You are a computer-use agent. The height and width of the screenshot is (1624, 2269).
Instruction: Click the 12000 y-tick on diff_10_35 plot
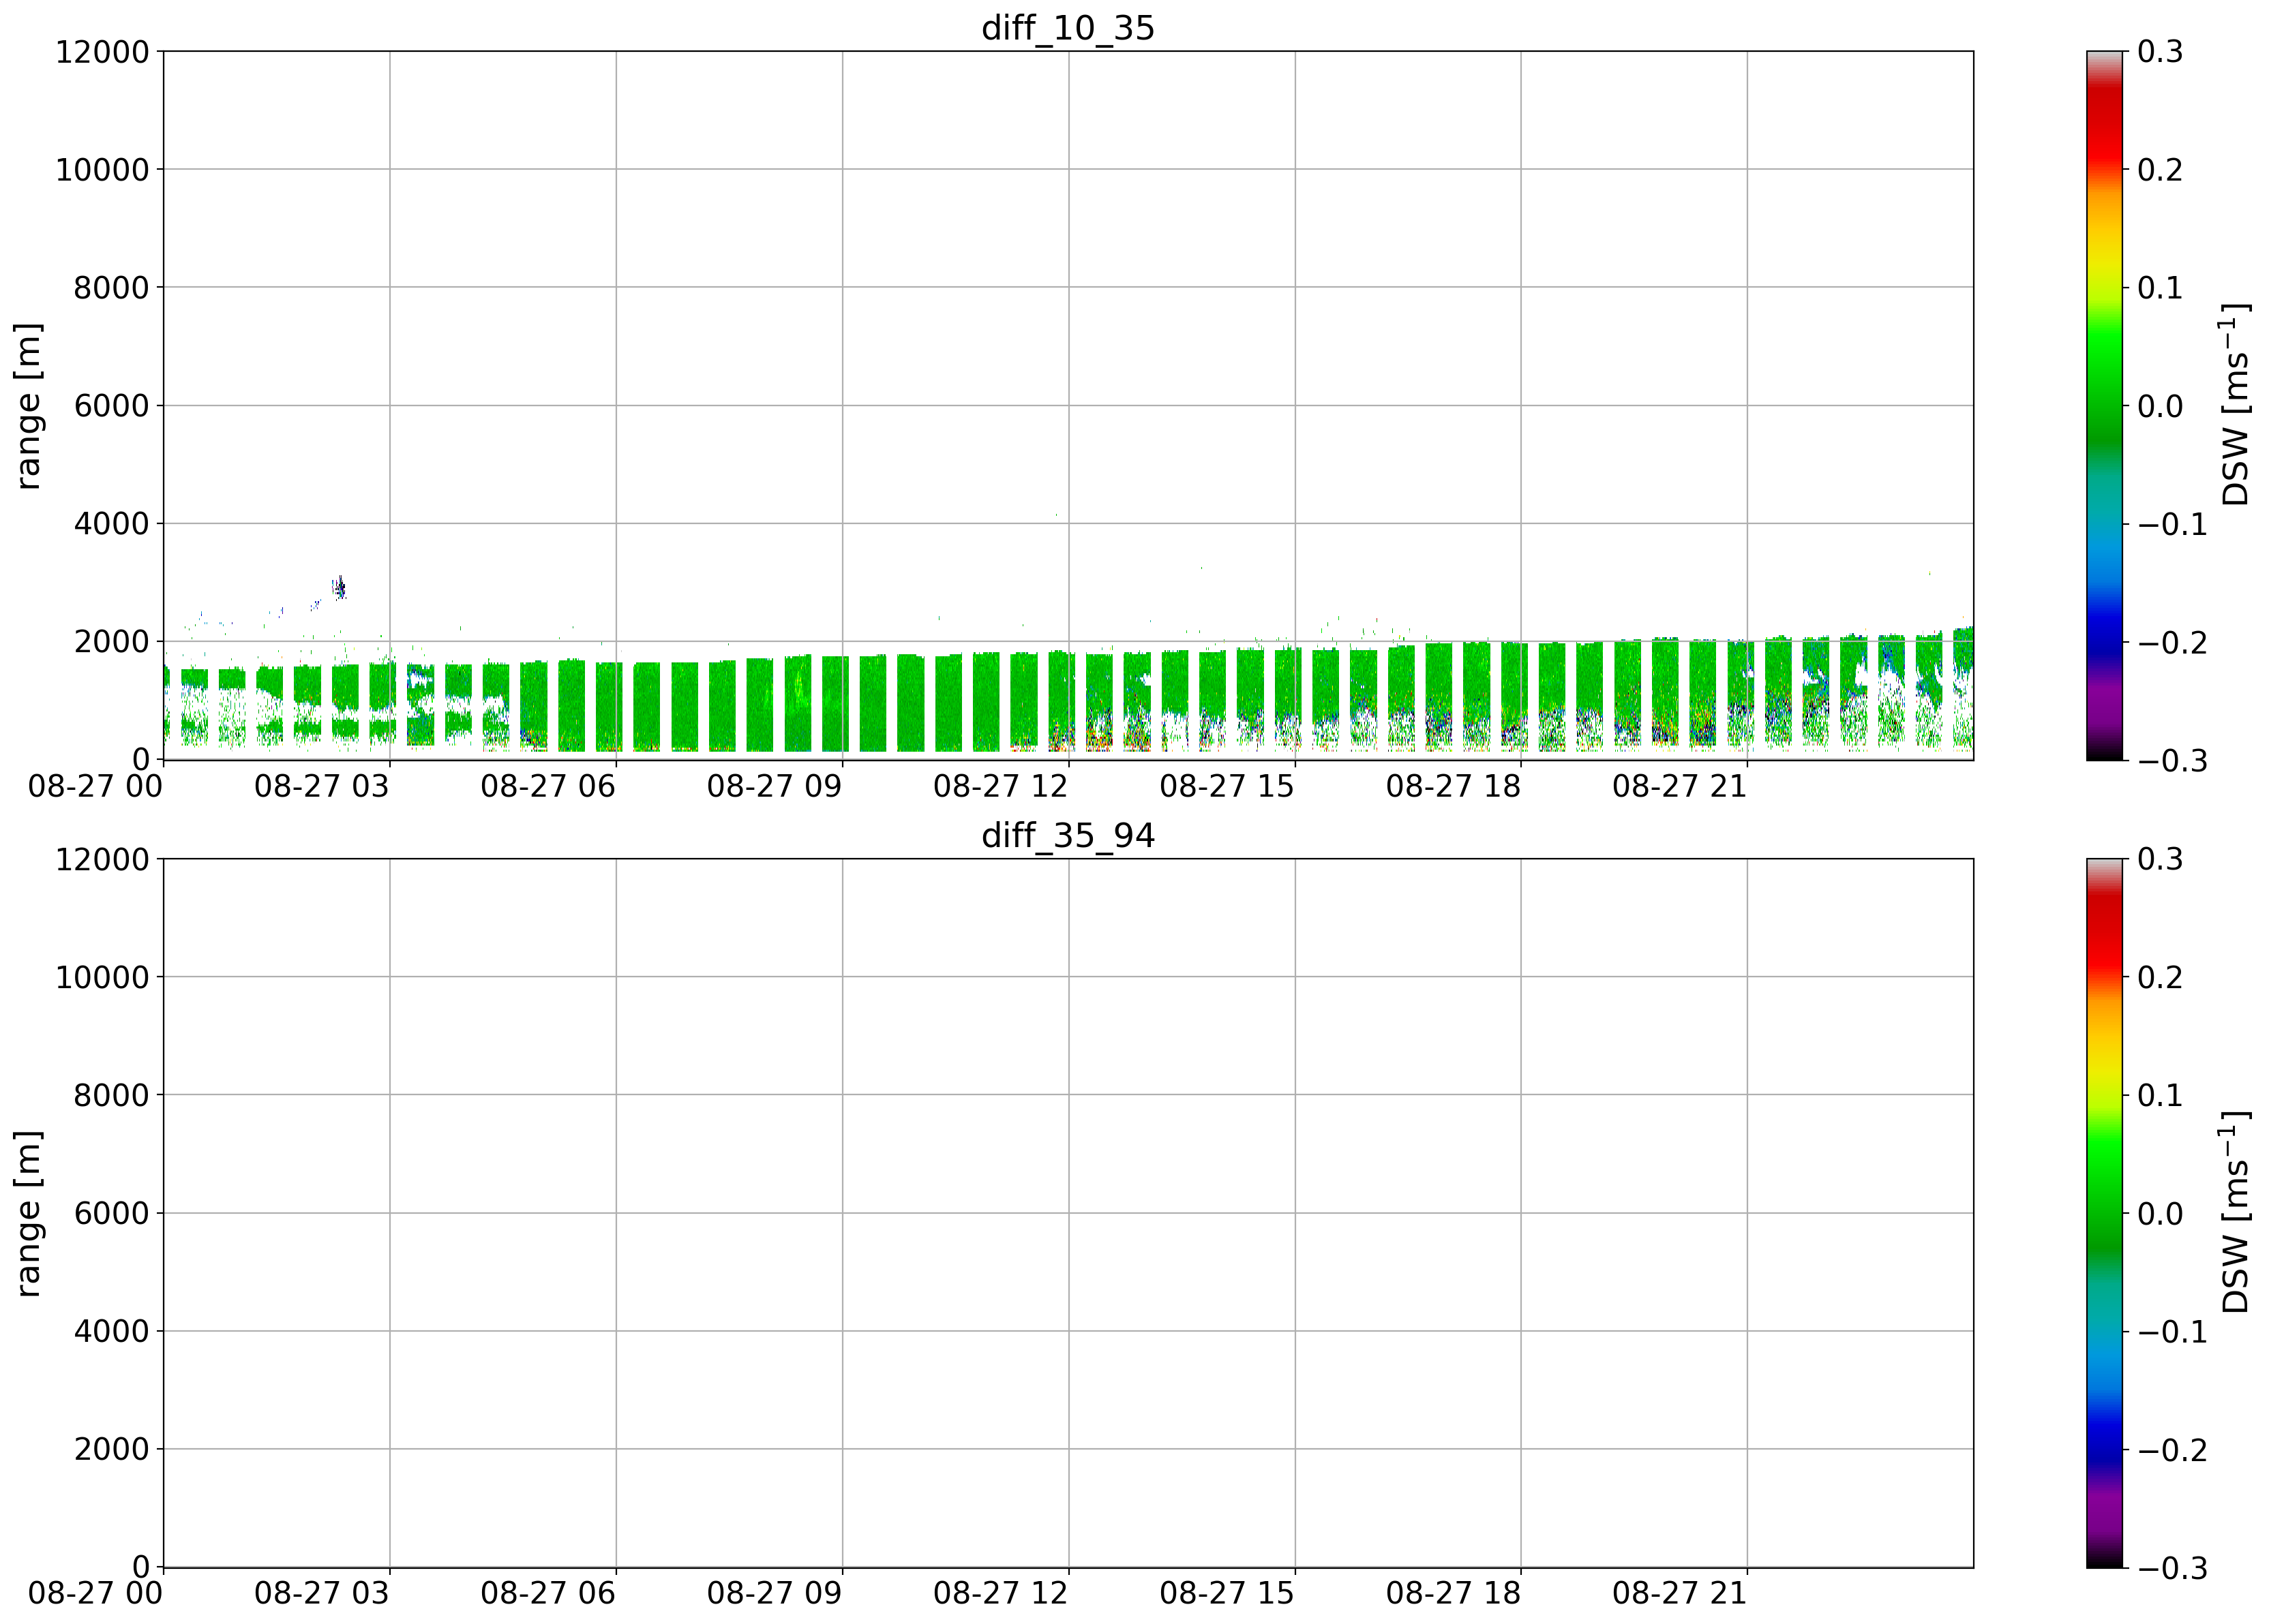point(102,52)
